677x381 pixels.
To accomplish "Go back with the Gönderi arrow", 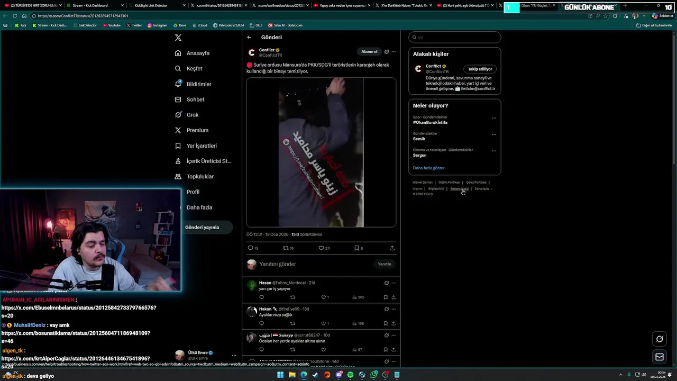I will 249,37.
